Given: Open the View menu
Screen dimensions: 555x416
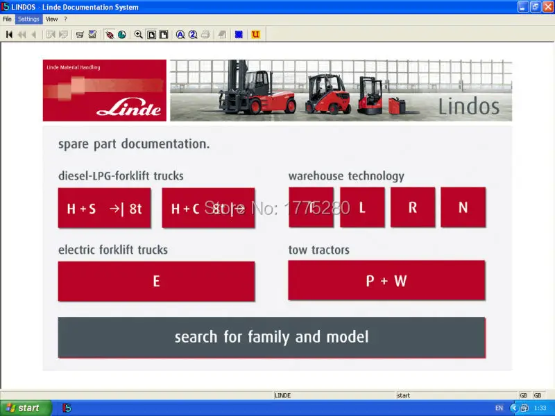Looking at the screenshot, I should click(52, 19).
